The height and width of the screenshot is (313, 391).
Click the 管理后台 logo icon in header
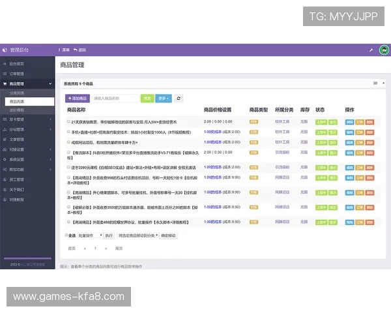(5, 50)
